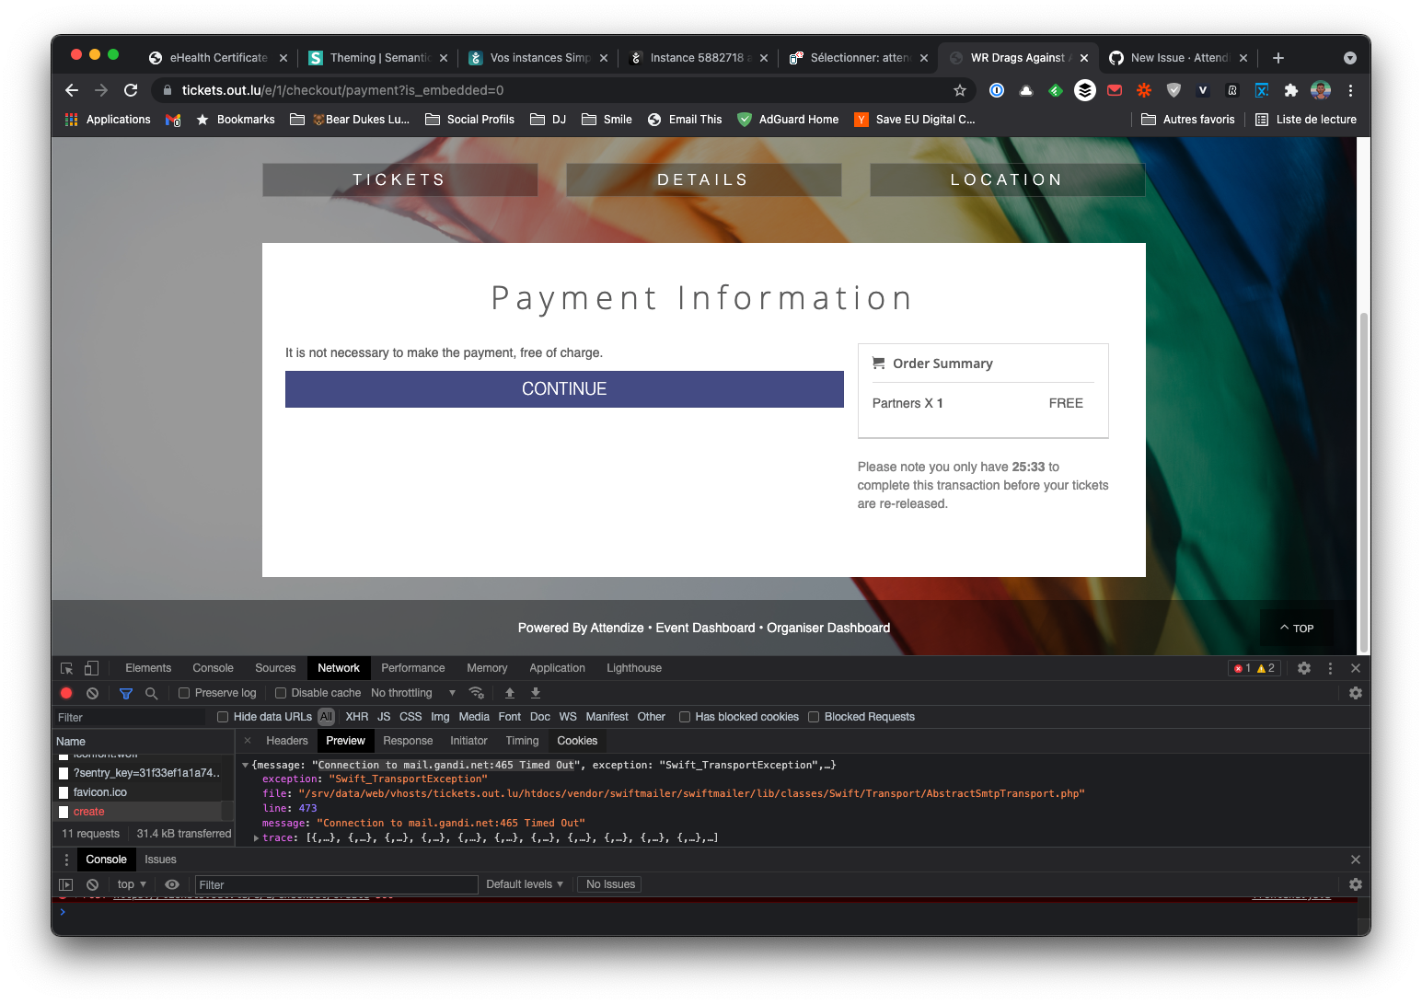Open the network filter funnel icon

tap(125, 692)
